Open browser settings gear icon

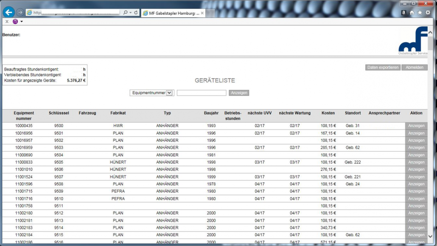428,13
